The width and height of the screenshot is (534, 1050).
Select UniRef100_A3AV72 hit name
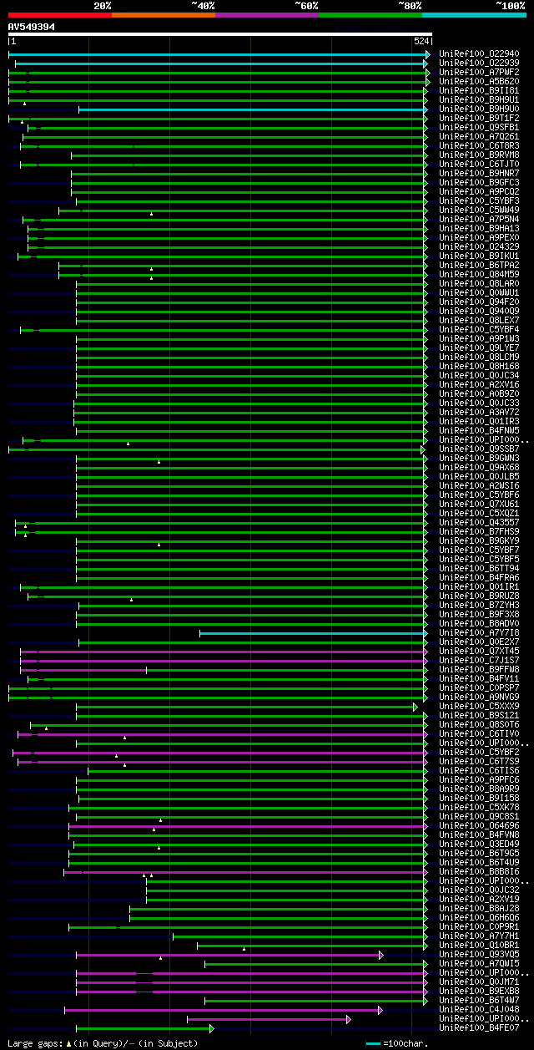(x=479, y=413)
